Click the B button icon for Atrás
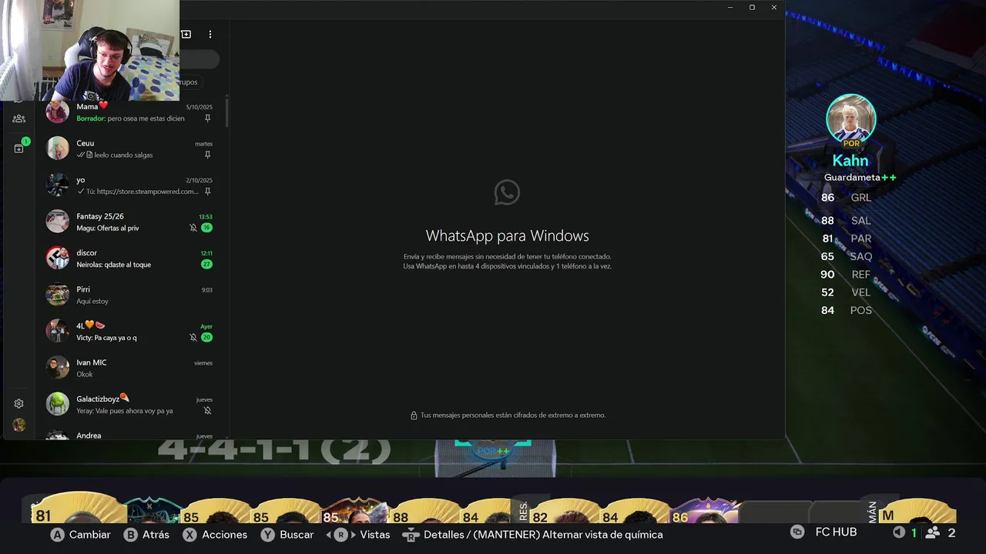The height and width of the screenshot is (554, 986). pyautogui.click(x=131, y=534)
